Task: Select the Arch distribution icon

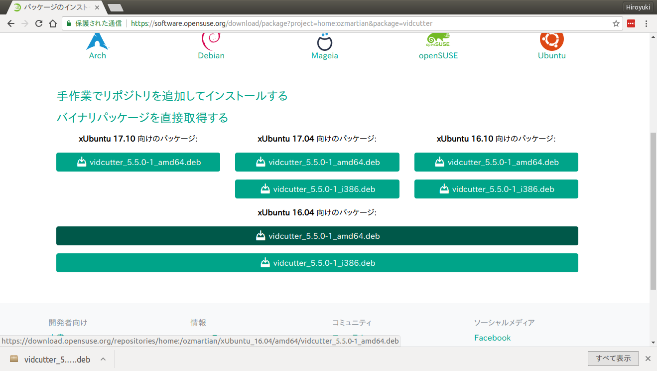Action: click(97, 42)
